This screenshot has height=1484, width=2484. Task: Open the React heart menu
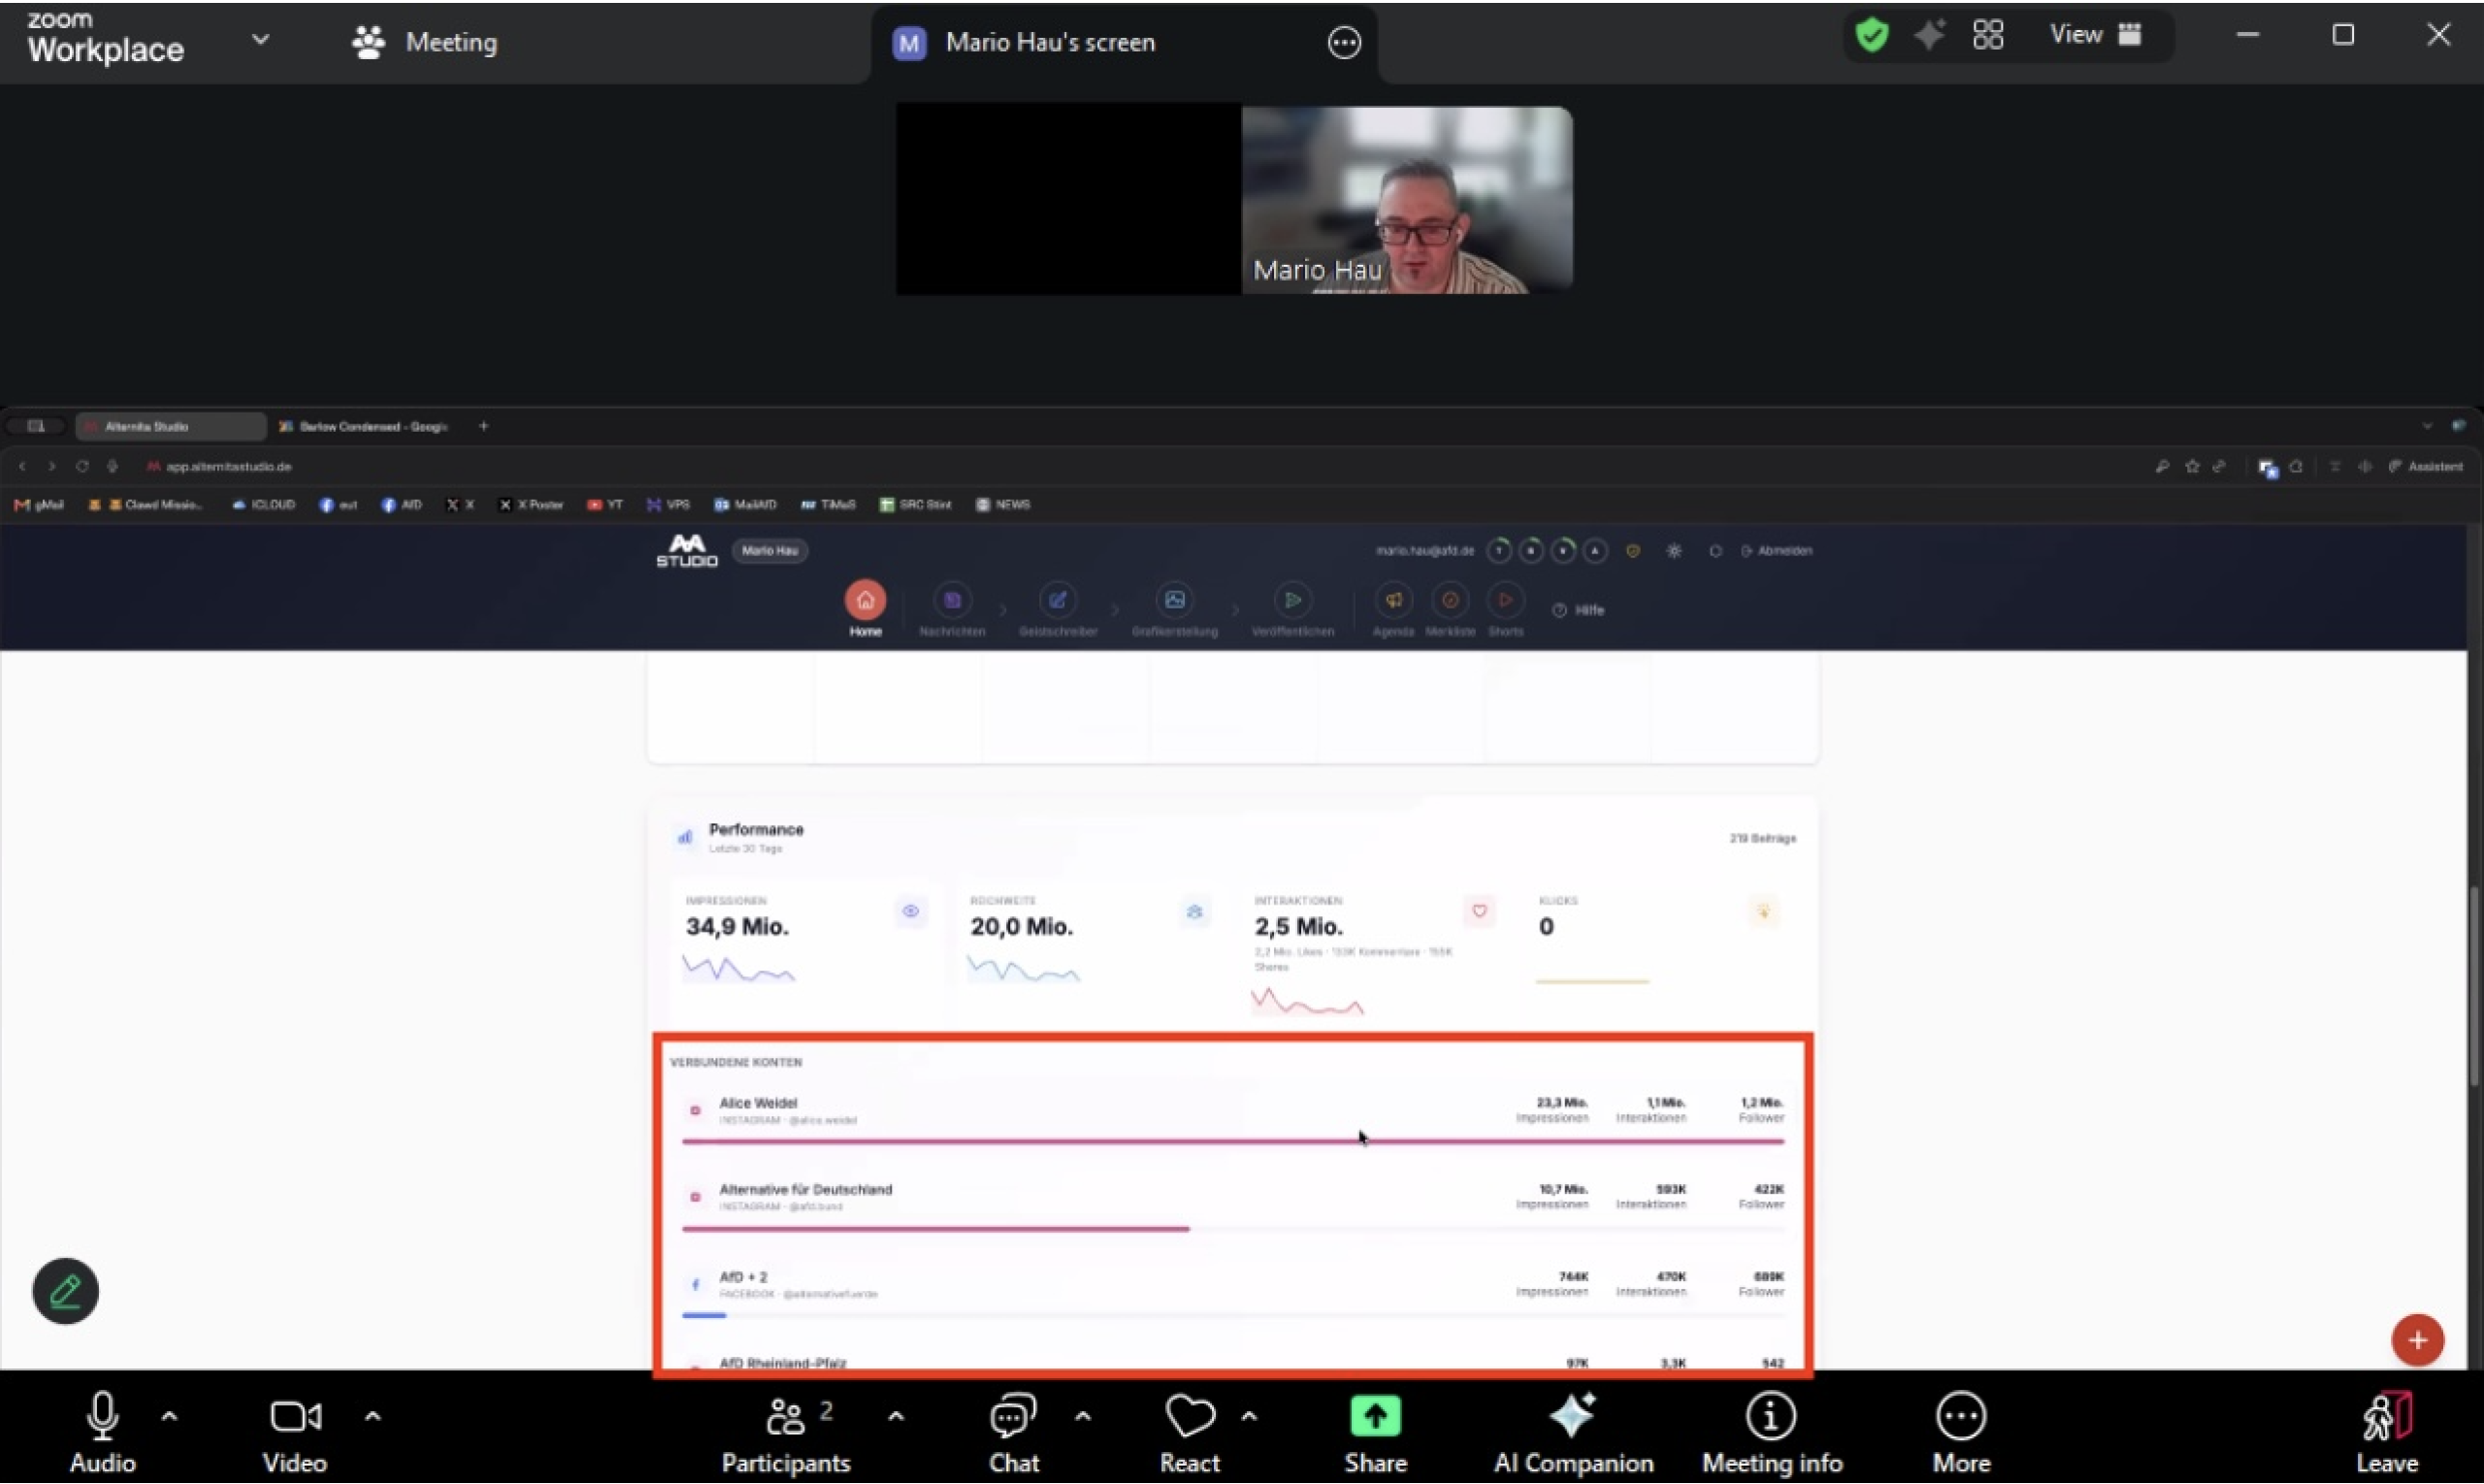pos(1190,1432)
